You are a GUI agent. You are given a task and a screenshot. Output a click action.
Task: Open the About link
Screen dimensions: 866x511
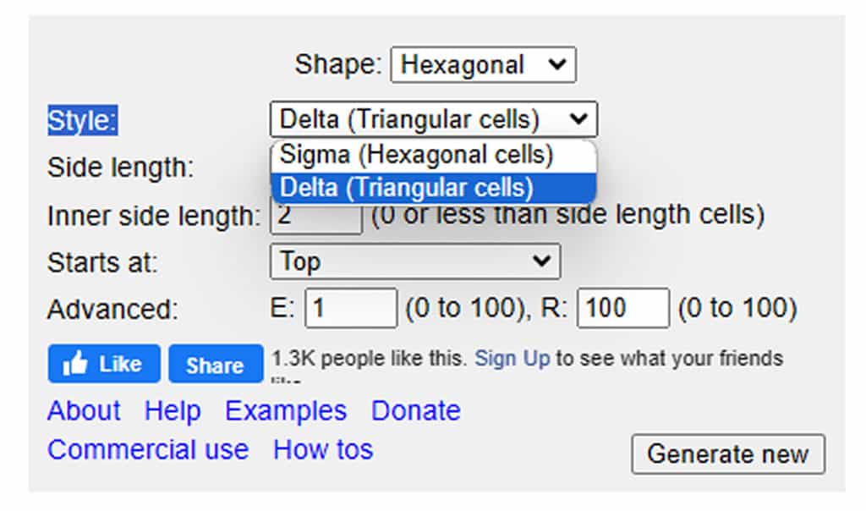[84, 410]
